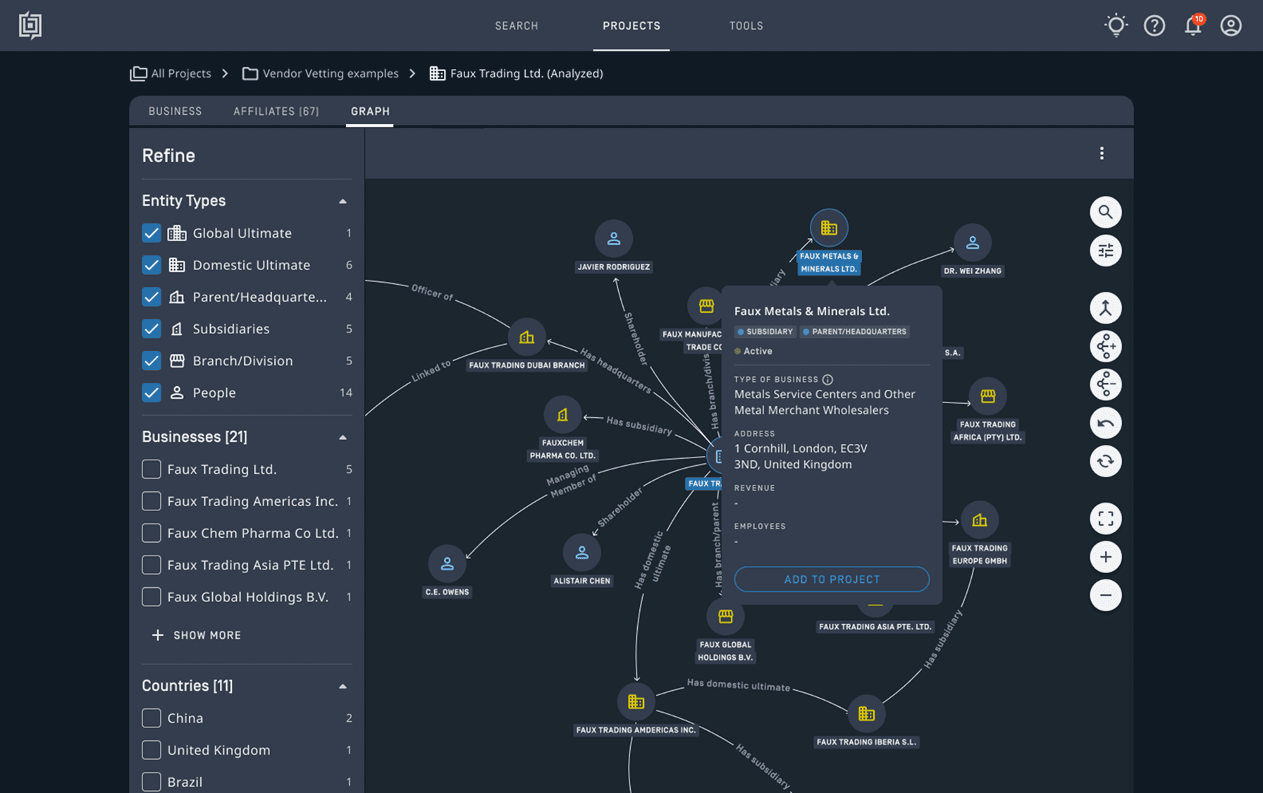The width and height of the screenshot is (1263, 793).
Task: Collapse the Entity Types section
Action: coord(343,202)
